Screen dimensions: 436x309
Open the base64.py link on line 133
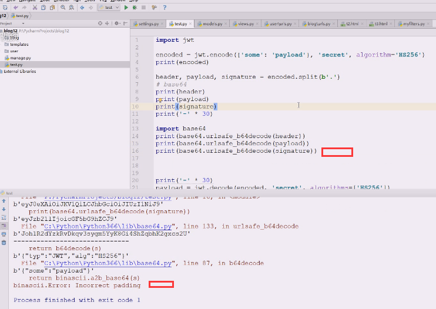pyautogui.click(x=109, y=226)
